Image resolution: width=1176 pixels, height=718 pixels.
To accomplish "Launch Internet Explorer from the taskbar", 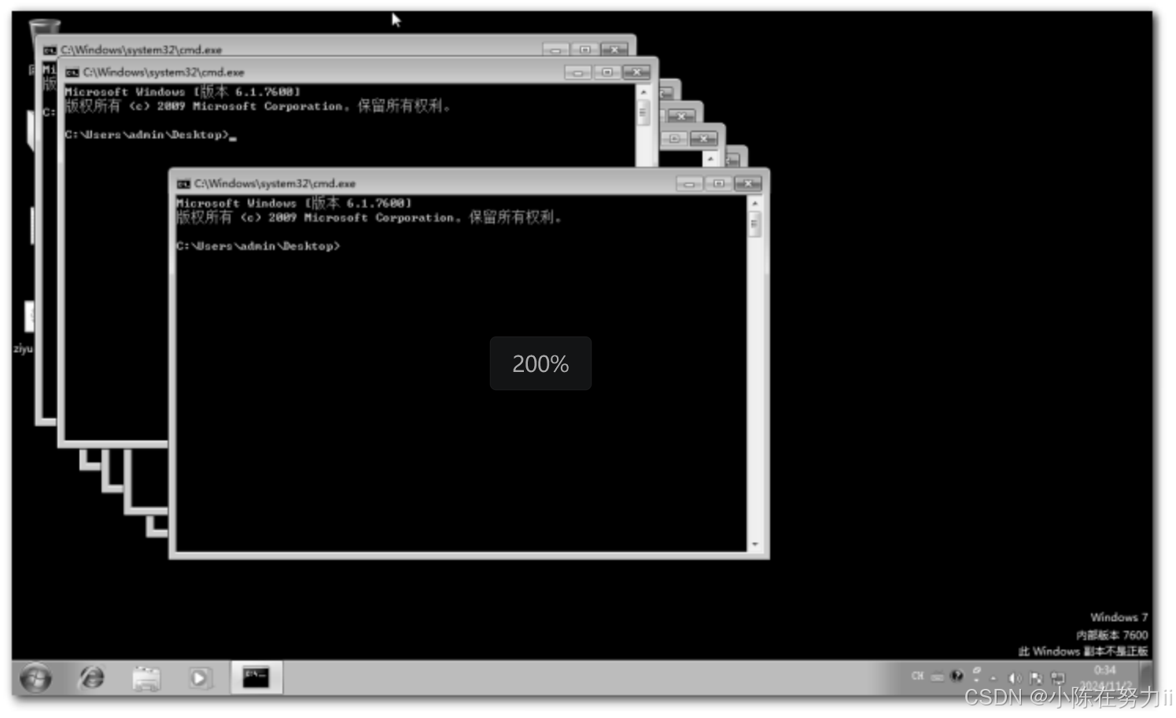I will click(92, 678).
